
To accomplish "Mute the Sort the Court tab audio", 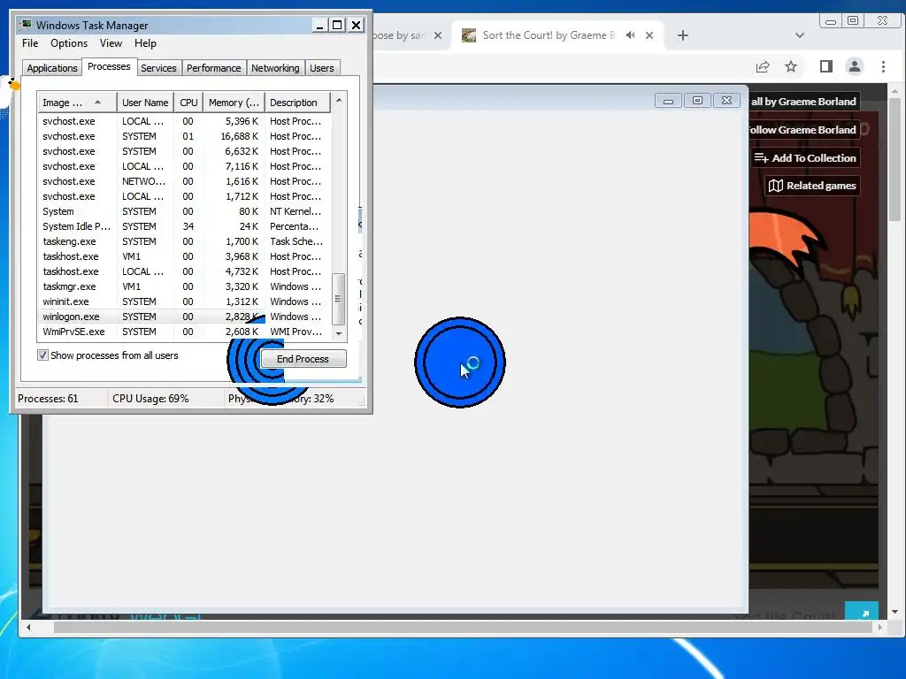I will click(630, 35).
